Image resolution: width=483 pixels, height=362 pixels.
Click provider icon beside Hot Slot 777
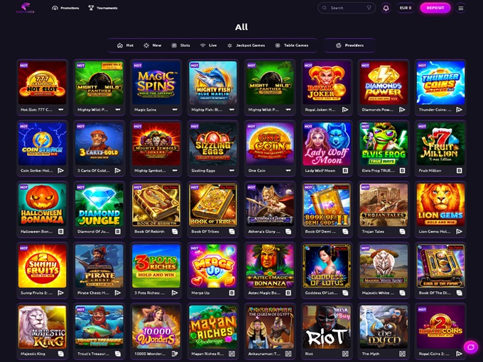pyautogui.click(x=61, y=110)
